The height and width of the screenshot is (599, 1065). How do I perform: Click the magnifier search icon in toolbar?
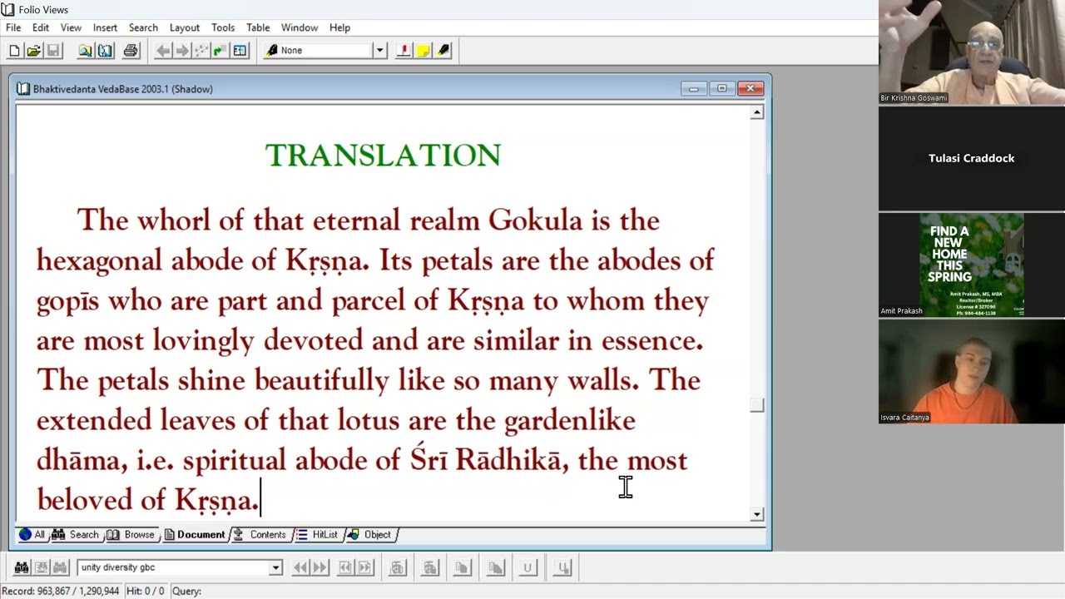pos(85,51)
